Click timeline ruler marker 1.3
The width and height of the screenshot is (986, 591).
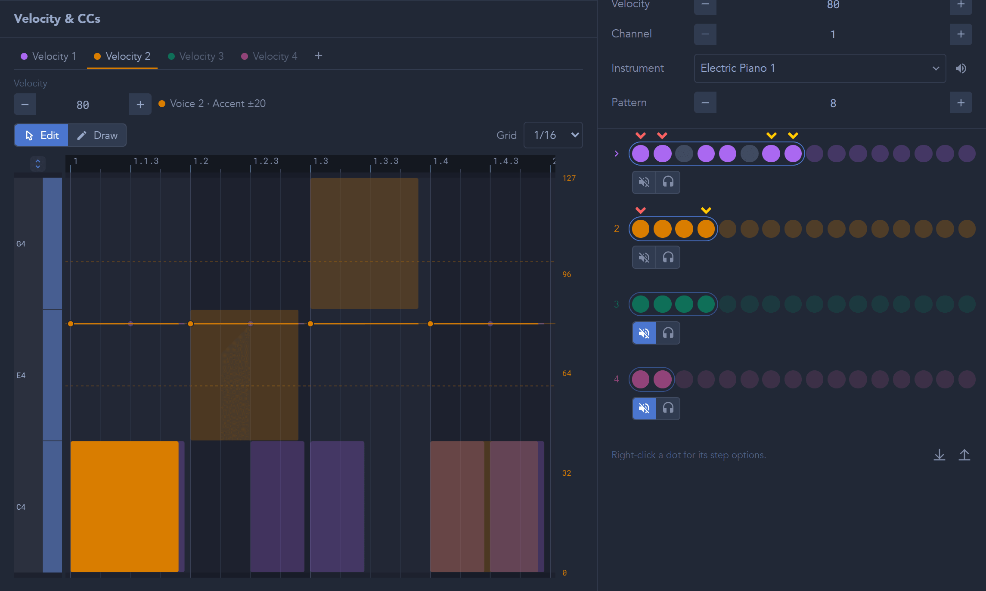(320, 161)
